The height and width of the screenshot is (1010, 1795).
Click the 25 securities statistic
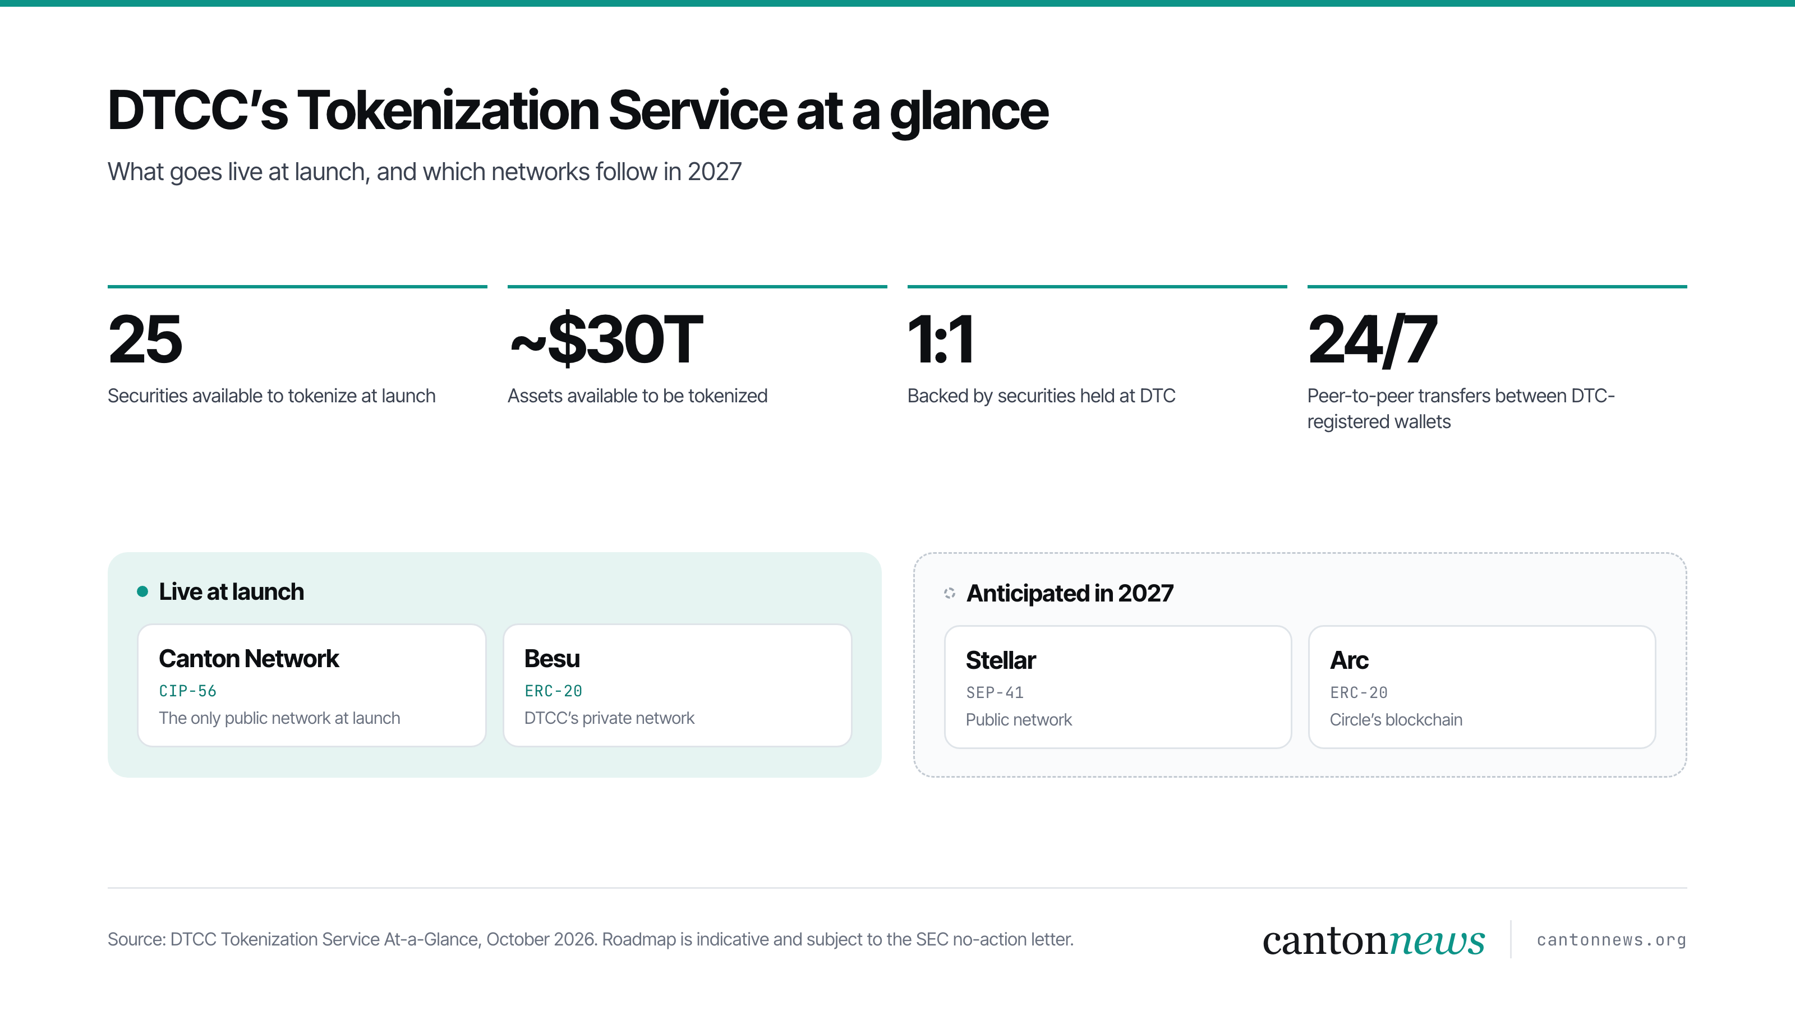tap(145, 339)
